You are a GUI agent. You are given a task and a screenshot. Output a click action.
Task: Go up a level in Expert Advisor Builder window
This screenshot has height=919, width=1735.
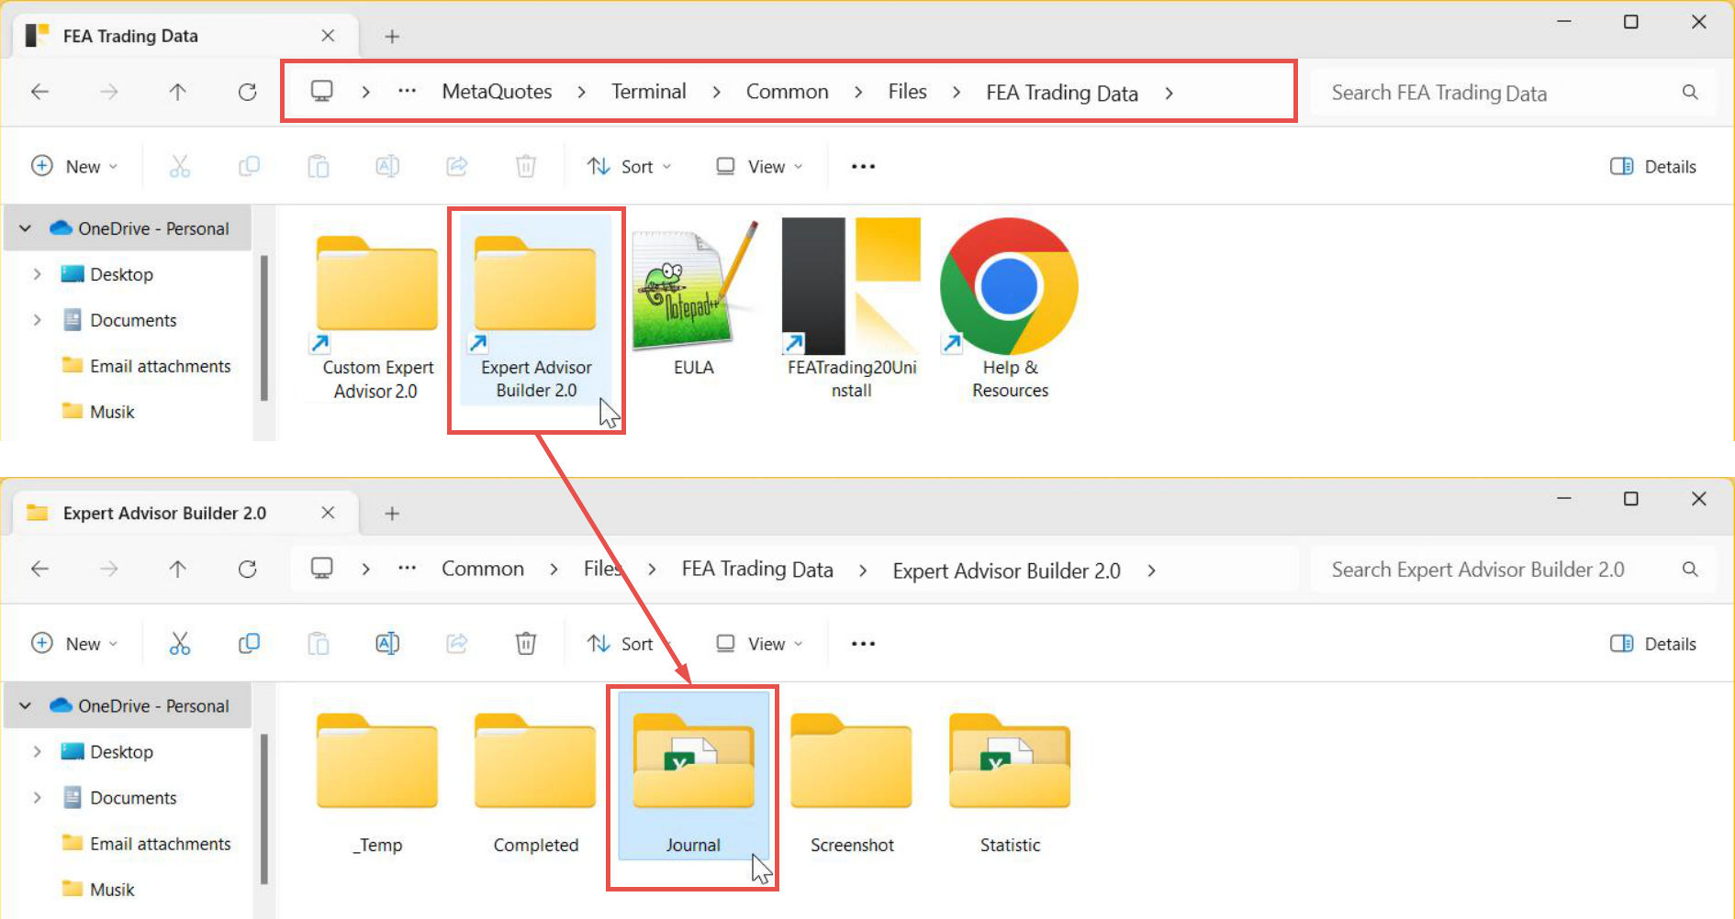(177, 570)
